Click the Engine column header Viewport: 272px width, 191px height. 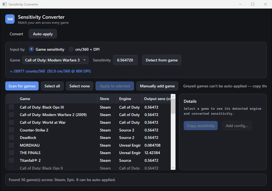129,99
